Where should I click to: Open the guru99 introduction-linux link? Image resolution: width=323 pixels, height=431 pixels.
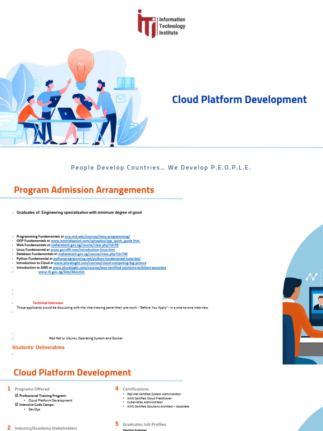click(83, 250)
